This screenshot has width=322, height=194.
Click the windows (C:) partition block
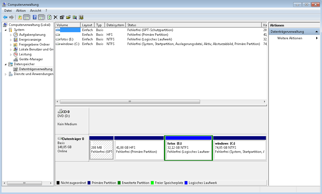[240, 150]
